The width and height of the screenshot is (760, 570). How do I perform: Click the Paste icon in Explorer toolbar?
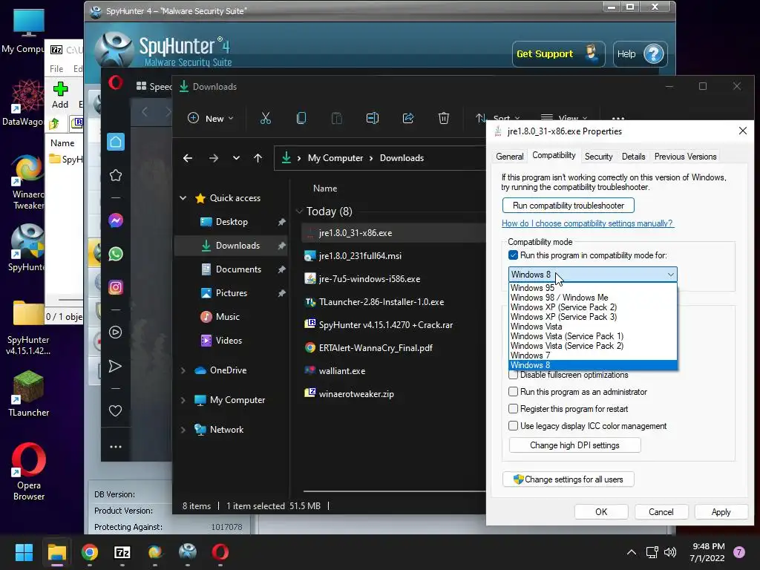[336, 118]
